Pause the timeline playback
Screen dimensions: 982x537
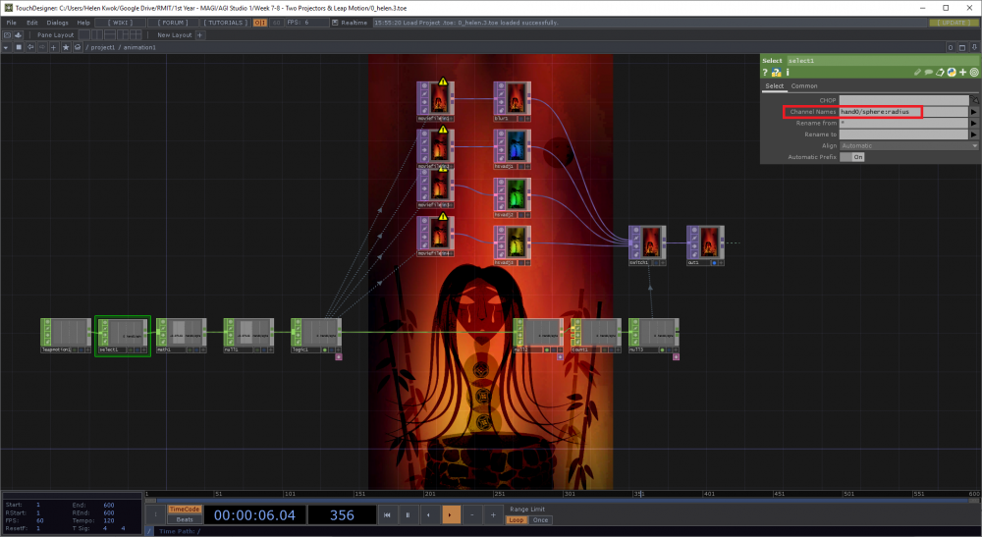[408, 515]
